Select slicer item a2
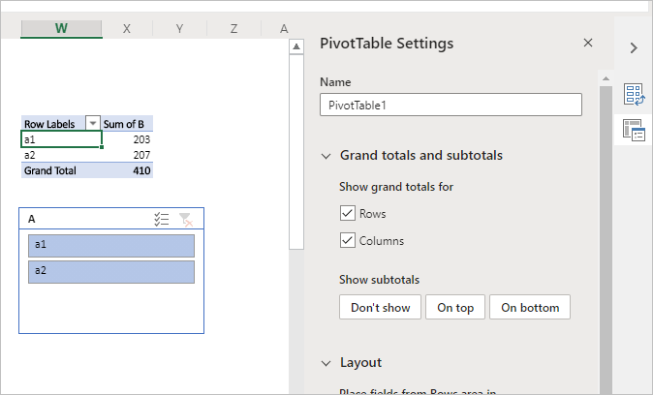Viewport: 653px width, 395px height. tap(111, 272)
